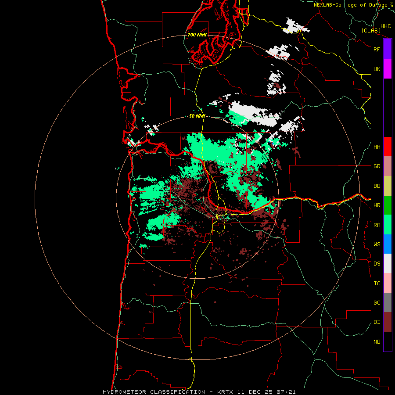Click the IC legend label
Screen dimensions: 395x395
pos(377,284)
